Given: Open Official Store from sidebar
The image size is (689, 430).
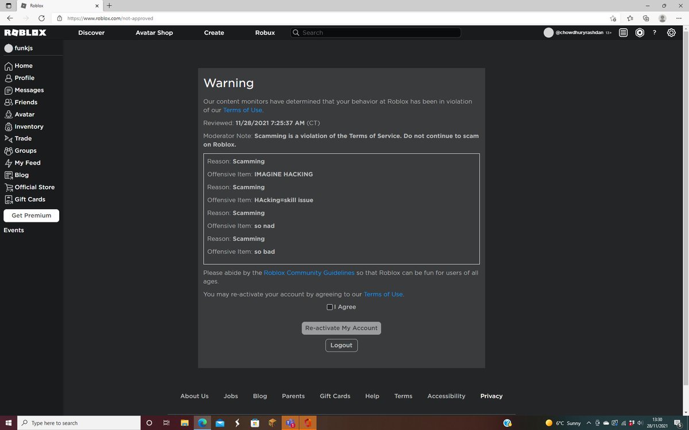Looking at the screenshot, I should click(30, 187).
